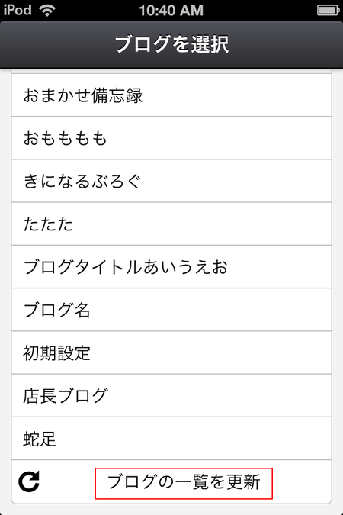Open the 店長ブログ entry
343x515 pixels.
click(171, 395)
